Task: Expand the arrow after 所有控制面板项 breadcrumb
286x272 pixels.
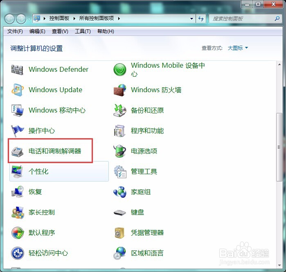Action: click(119, 18)
